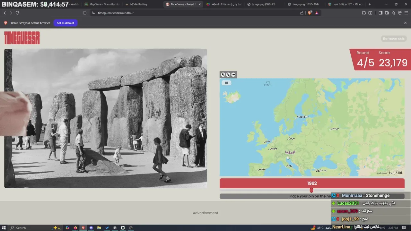Switch to MCdle Bestiary tab
This screenshot has height=231, width=411.
139,4
